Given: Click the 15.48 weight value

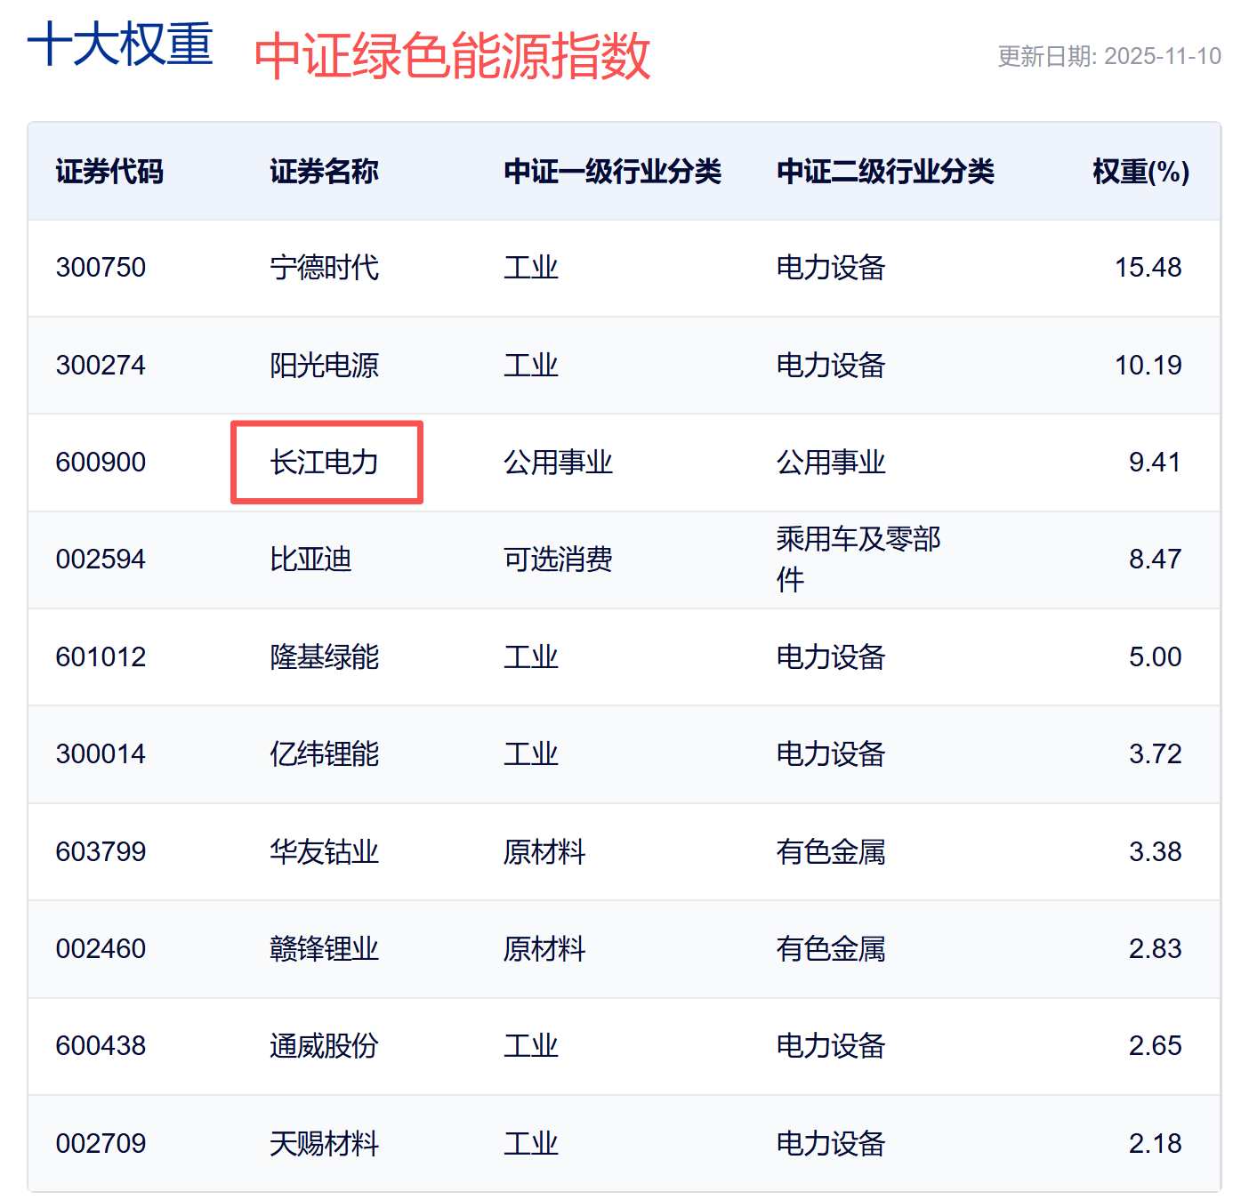Looking at the screenshot, I should click(1148, 267).
